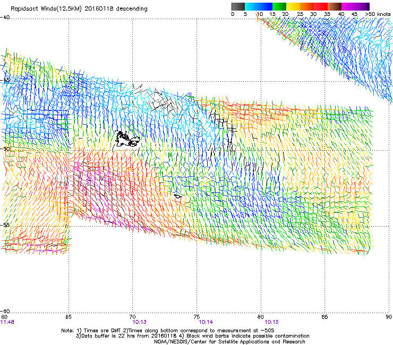Image resolution: width=393 pixels, height=345 pixels.
Task: Click the NOAA/NESDIS credit line
Action: pyautogui.click(x=229, y=341)
